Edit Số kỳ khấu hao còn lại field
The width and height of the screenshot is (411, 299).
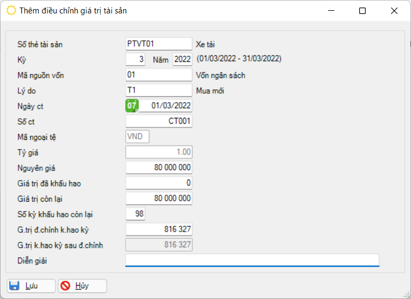click(x=135, y=214)
